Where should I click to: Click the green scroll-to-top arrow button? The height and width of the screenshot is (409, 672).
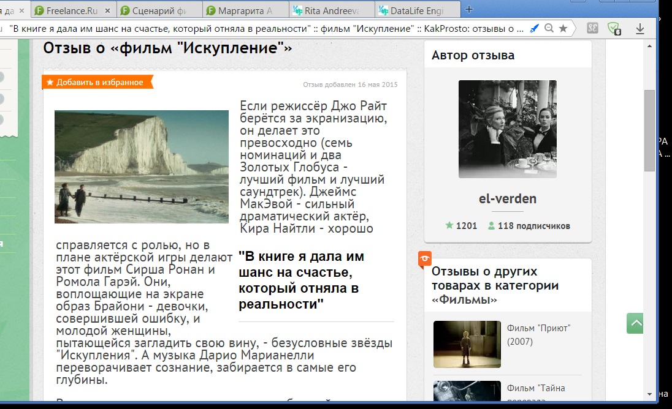635,323
